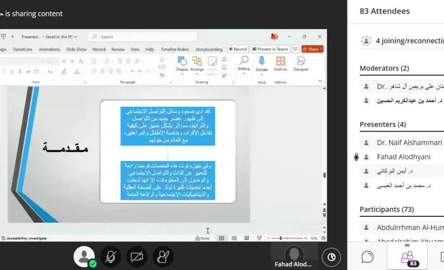Open the Share button dropdown arrow
Screen dimensions: 444x270
[321, 49]
